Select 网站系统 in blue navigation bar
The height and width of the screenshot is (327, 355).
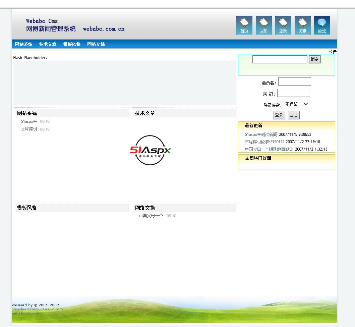pyautogui.click(x=23, y=44)
